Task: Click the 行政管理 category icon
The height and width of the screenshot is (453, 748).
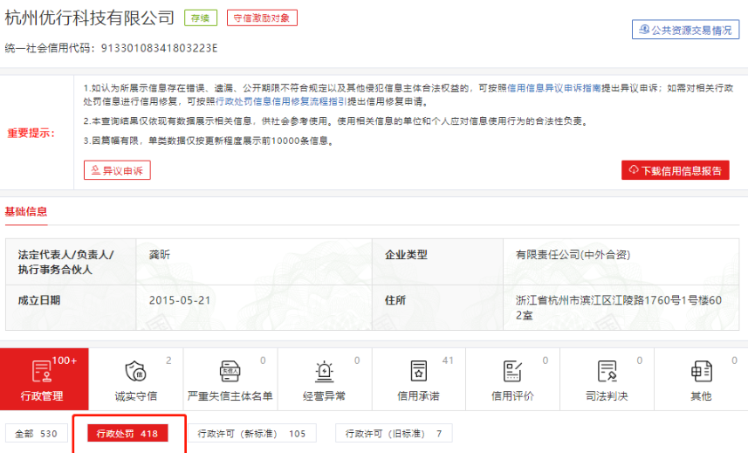Action: pyautogui.click(x=42, y=371)
